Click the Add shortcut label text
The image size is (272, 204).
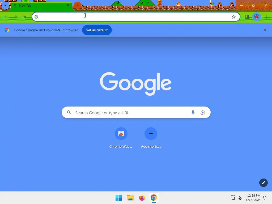tap(151, 146)
